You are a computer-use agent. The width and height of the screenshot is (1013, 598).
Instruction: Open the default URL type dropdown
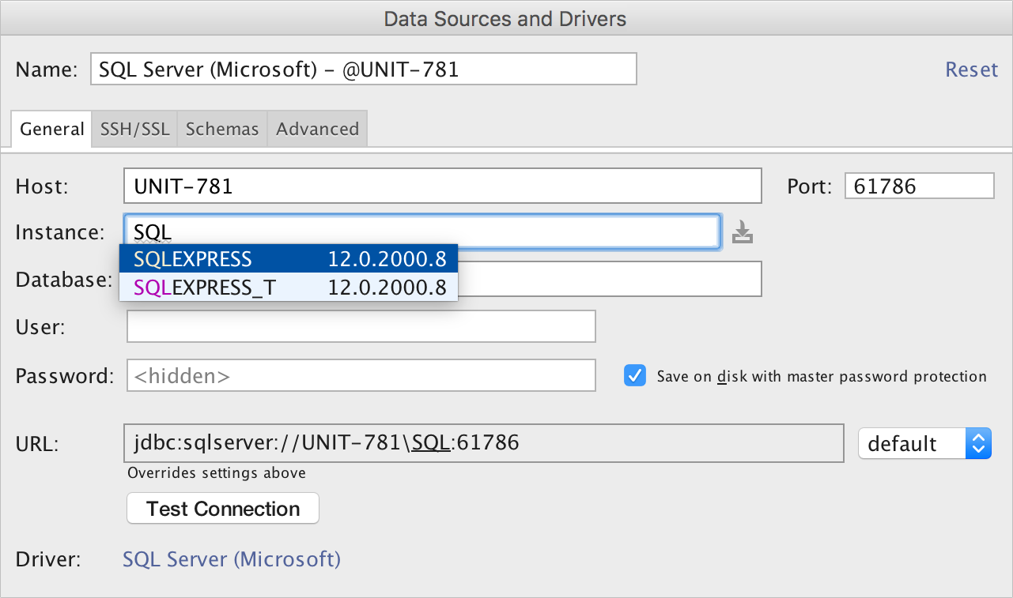click(924, 443)
